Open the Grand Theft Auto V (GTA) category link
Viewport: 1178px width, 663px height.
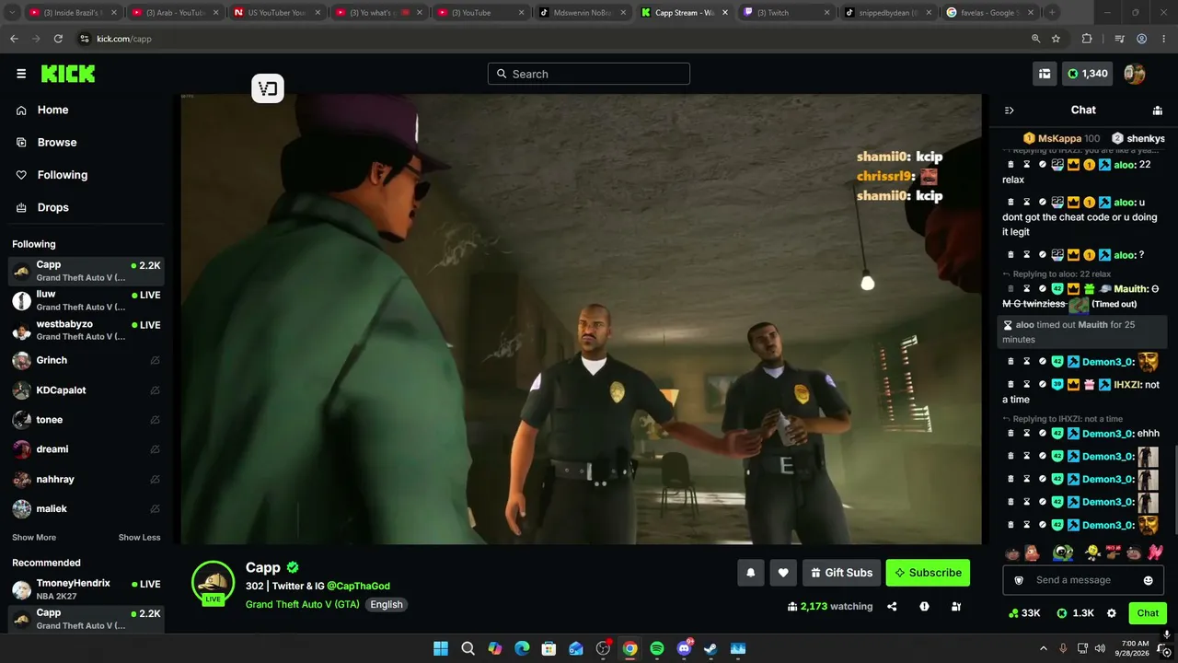click(x=303, y=605)
